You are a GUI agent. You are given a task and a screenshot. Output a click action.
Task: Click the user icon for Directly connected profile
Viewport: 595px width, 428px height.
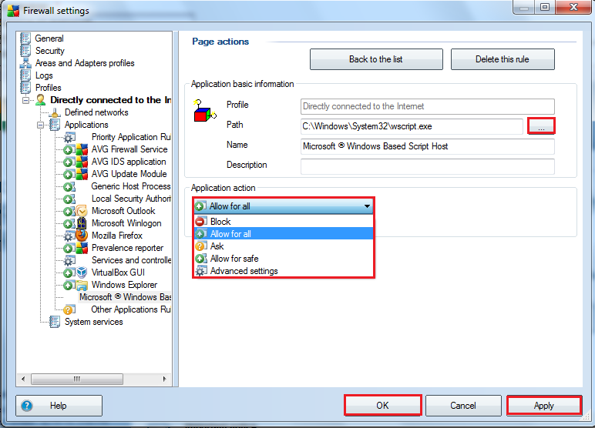tap(40, 100)
